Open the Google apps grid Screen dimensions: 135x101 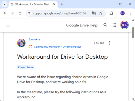114,25
